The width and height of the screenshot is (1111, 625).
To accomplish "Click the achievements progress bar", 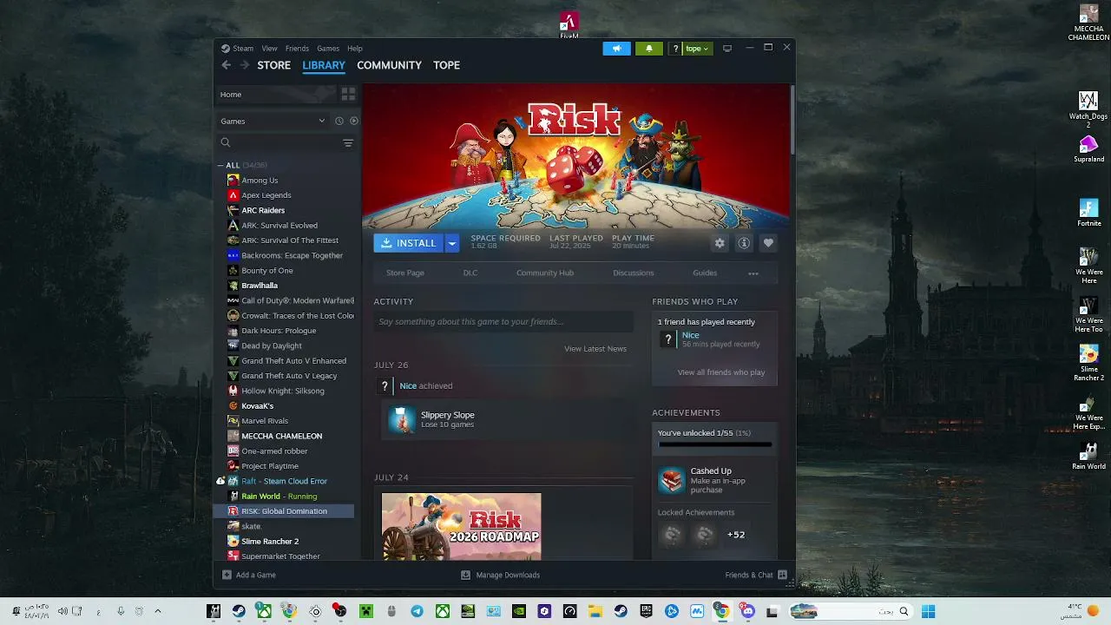I will pos(714,444).
